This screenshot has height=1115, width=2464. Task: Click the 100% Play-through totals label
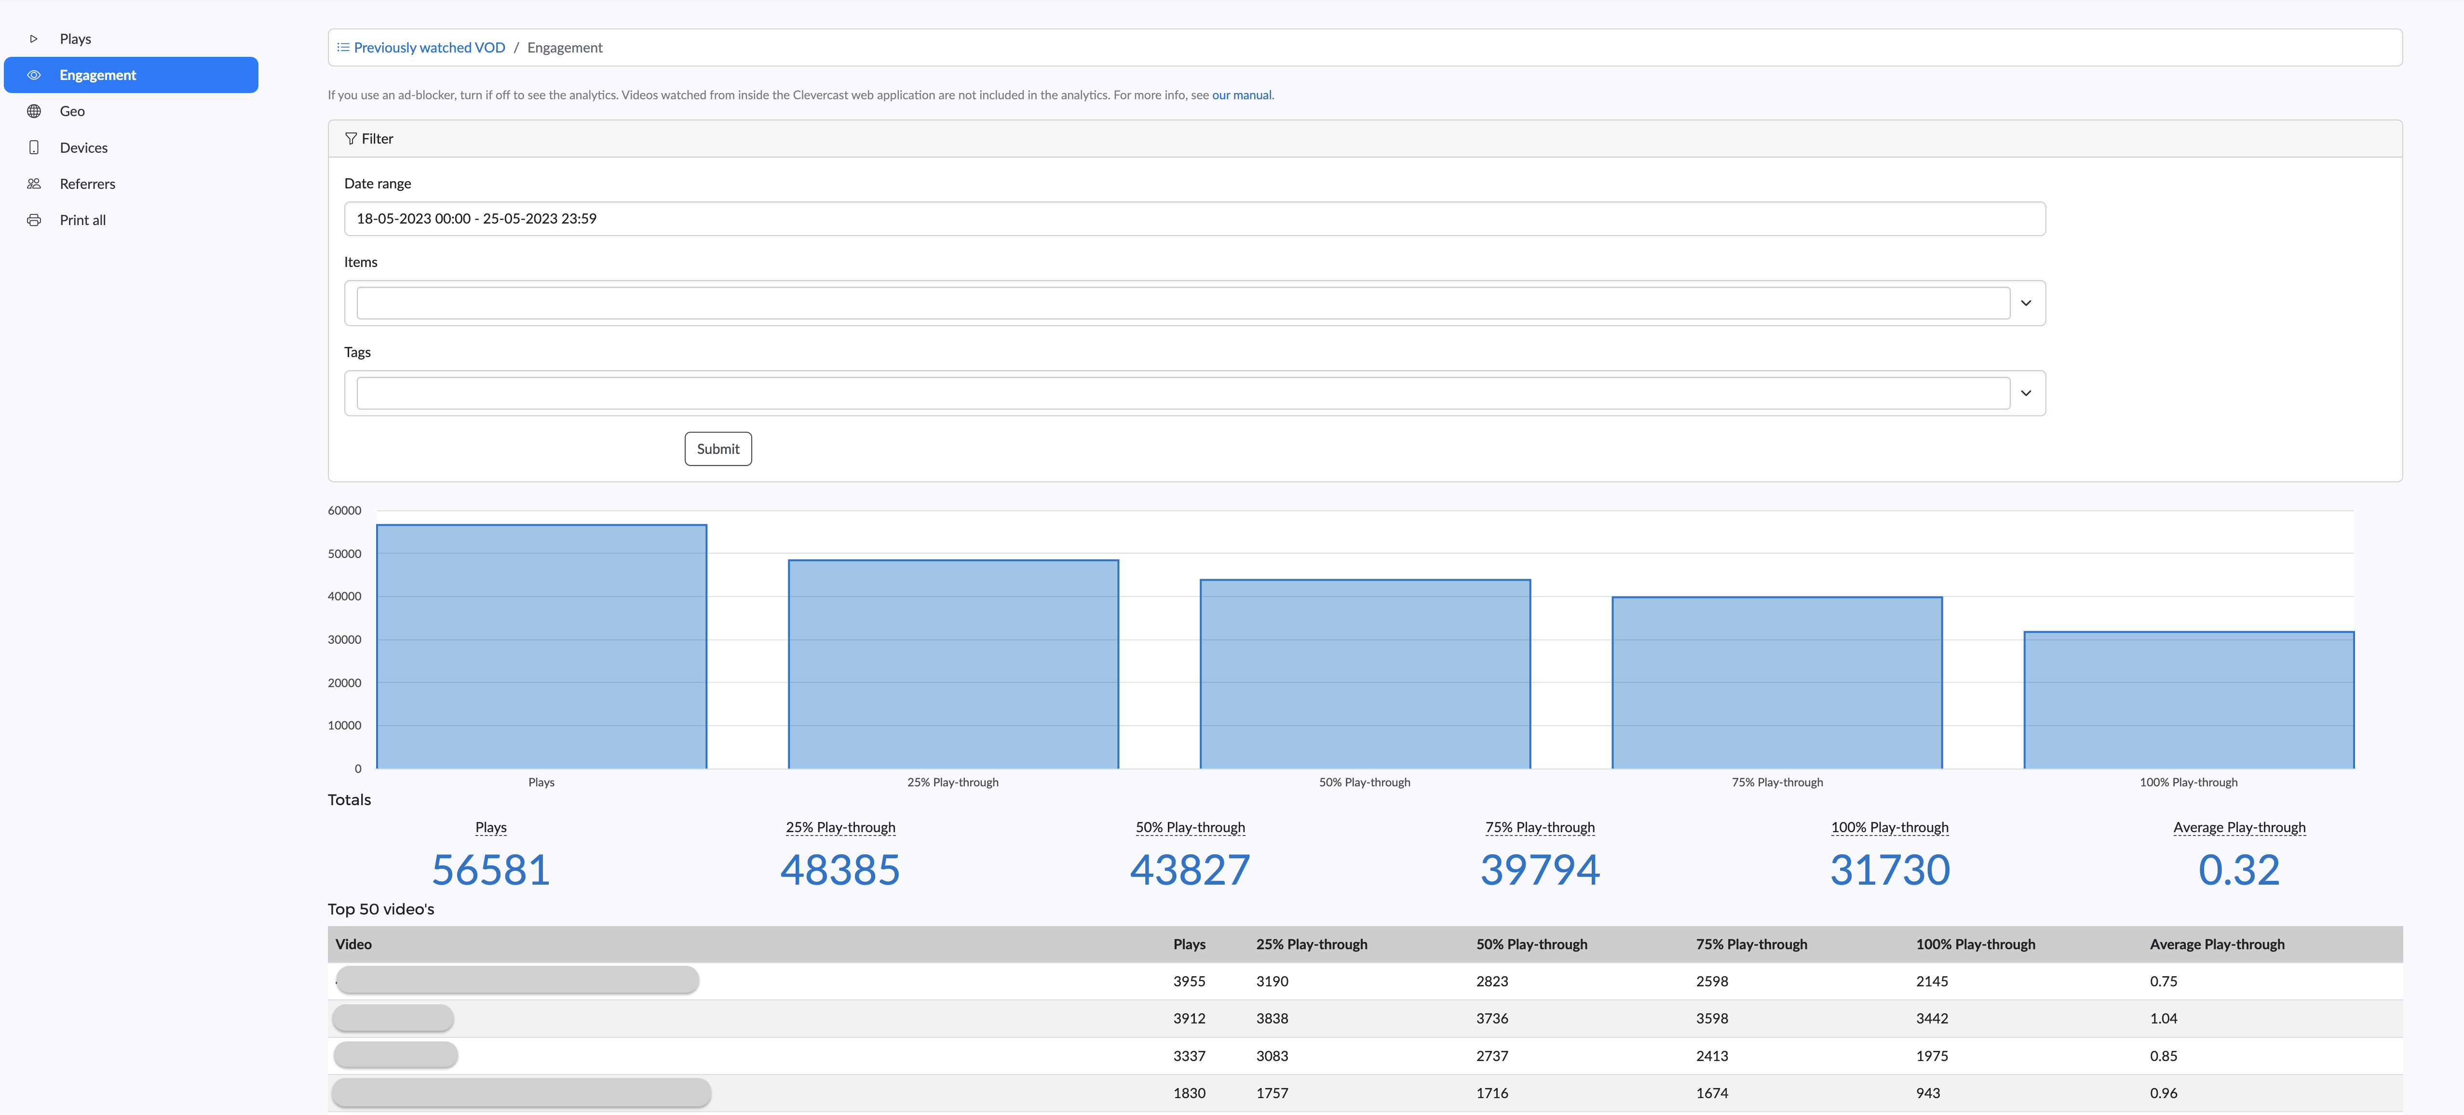[x=1890, y=828]
